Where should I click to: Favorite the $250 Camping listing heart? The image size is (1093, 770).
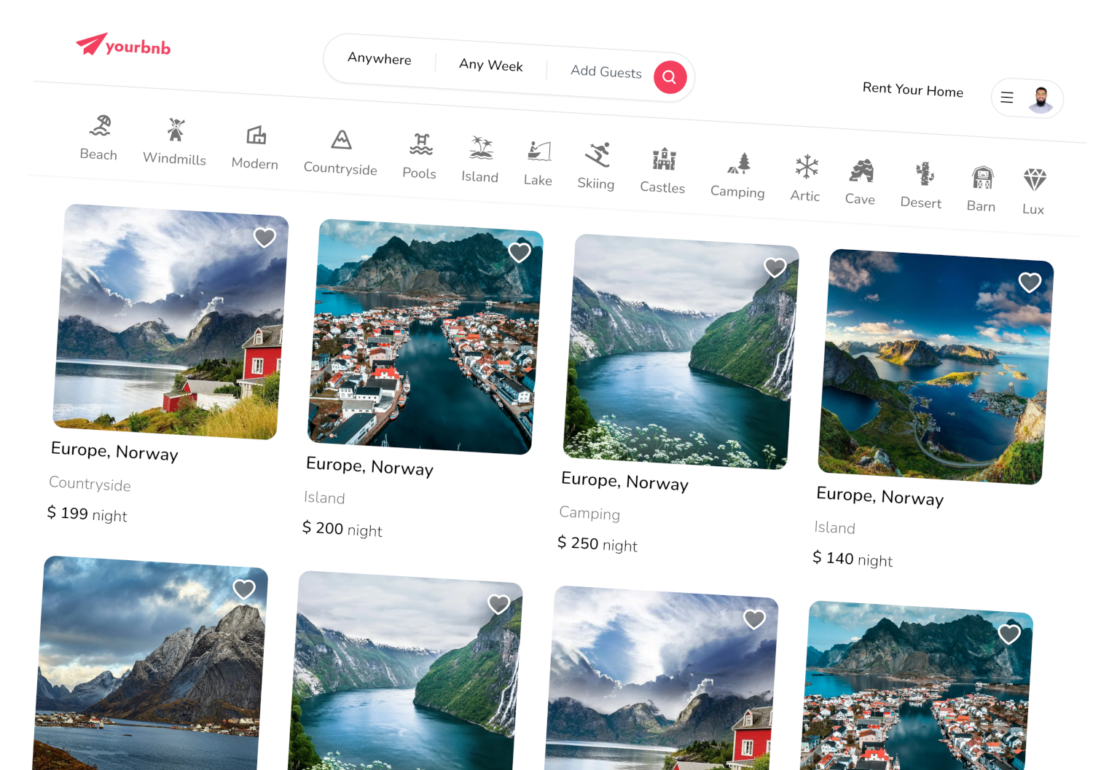(x=775, y=268)
